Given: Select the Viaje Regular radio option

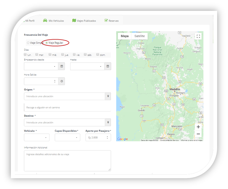Looking at the screenshot, I should [x=47, y=43].
